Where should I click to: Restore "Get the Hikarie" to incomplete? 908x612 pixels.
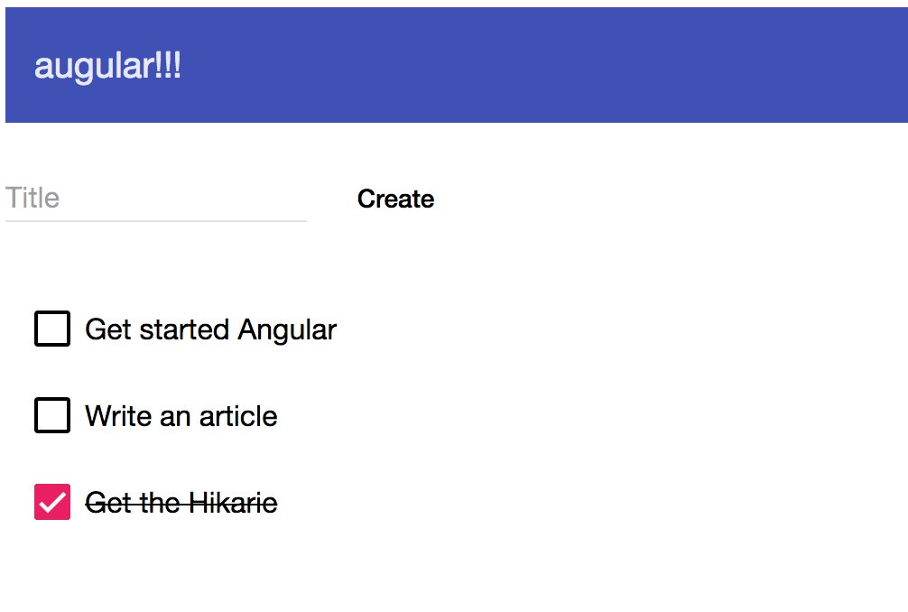click(51, 502)
